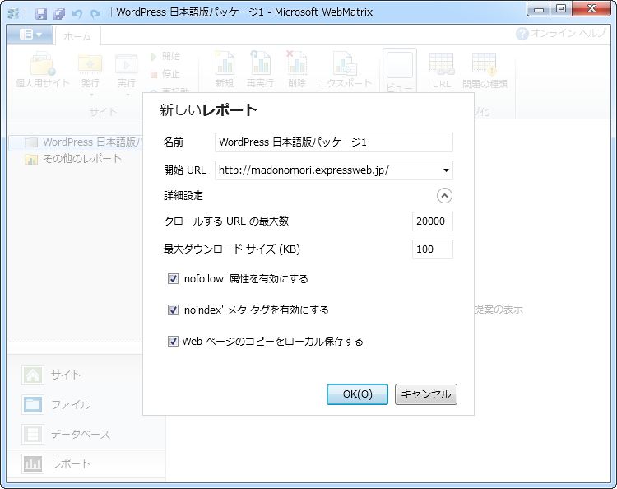Close the WebMatrix window
617x489 pixels.
[x=591, y=9]
